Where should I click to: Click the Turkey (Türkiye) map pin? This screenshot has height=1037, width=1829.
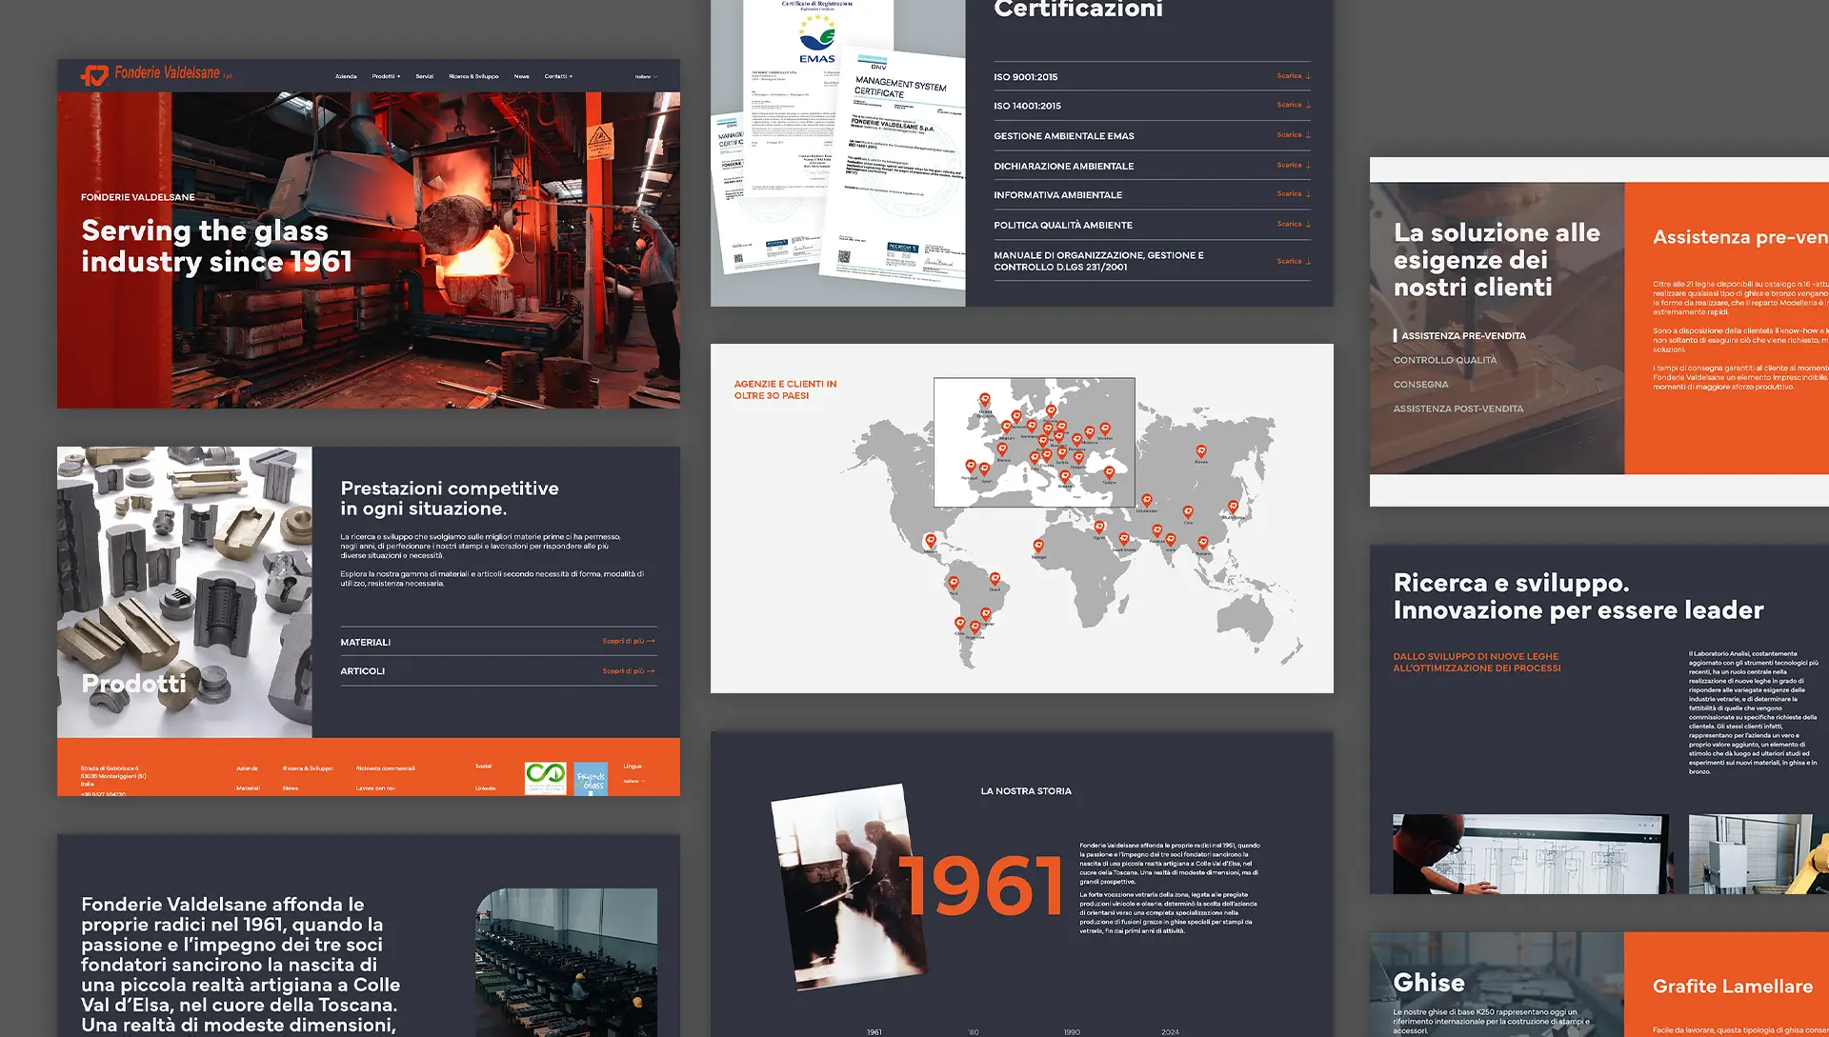[x=1109, y=472]
